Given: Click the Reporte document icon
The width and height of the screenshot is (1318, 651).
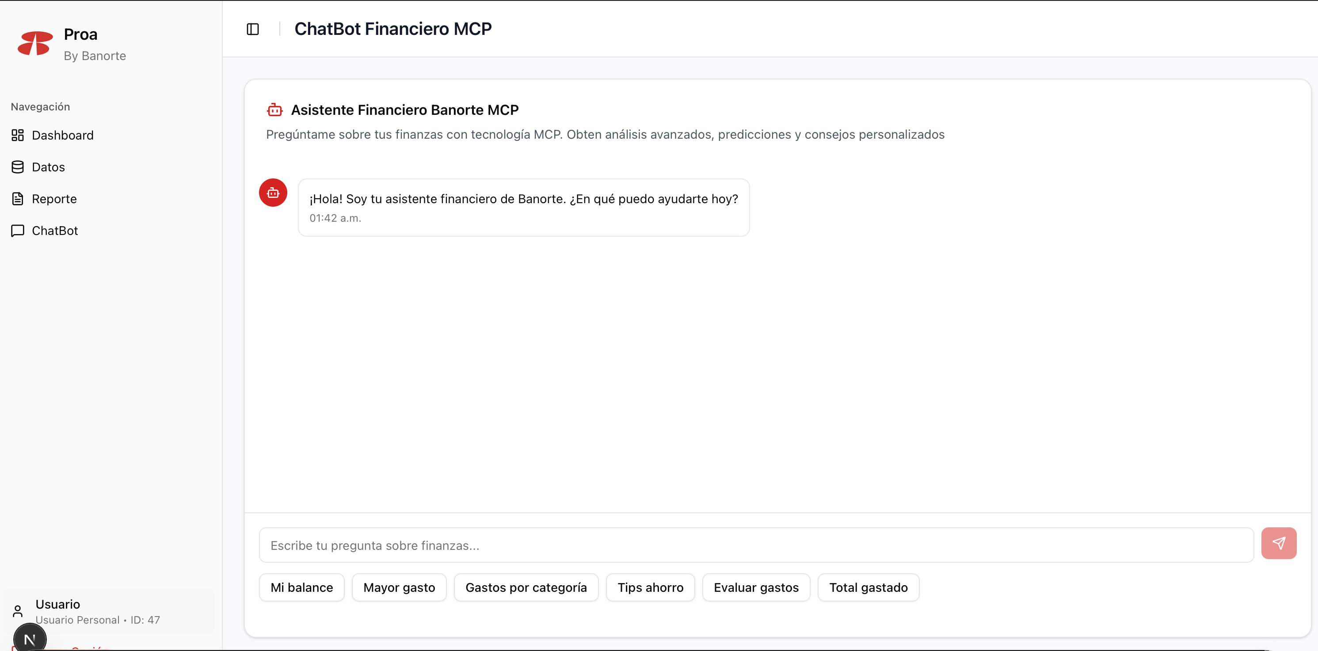Looking at the screenshot, I should 18,199.
